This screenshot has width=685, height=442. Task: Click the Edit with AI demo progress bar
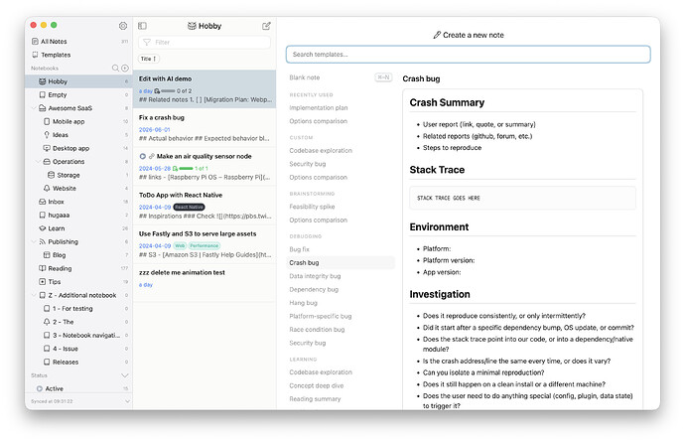168,91
